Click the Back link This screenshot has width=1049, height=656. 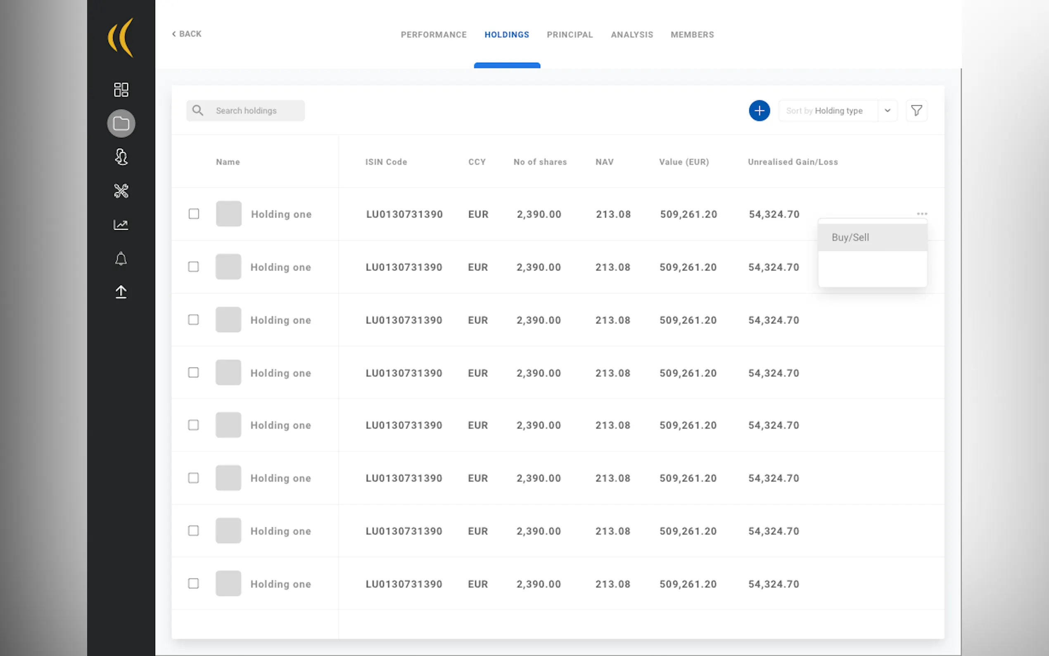tap(187, 34)
